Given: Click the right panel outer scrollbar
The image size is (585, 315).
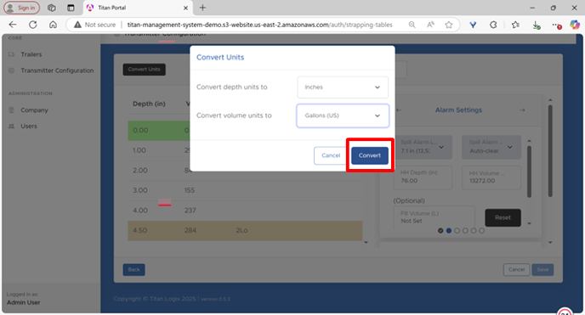Looking at the screenshot, I should (550, 151).
